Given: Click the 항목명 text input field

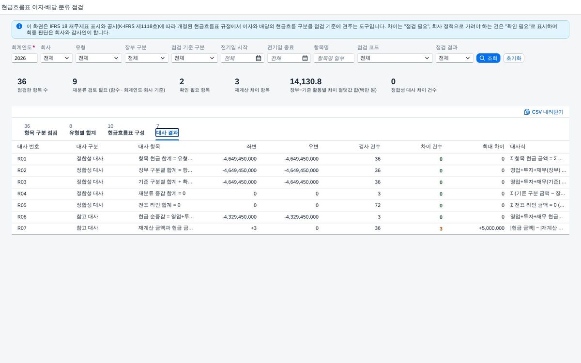Looking at the screenshot, I should point(334,58).
